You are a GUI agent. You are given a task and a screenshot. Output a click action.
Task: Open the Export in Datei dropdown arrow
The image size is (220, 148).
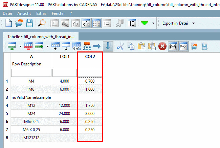point(193,23)
